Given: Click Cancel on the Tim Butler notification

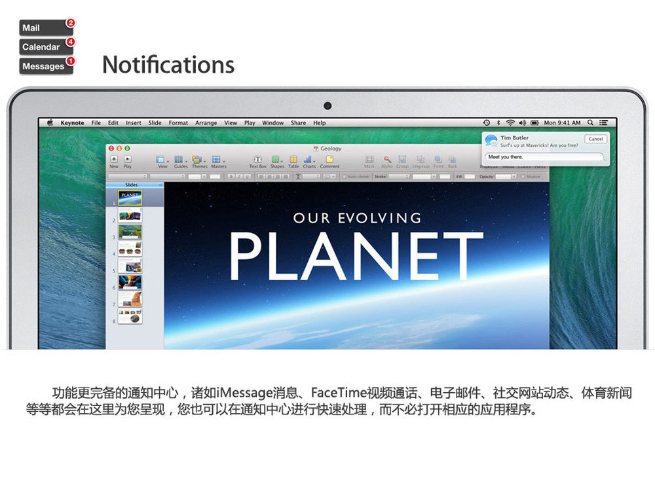Looking at the screenshot, I should coord(595,139).
